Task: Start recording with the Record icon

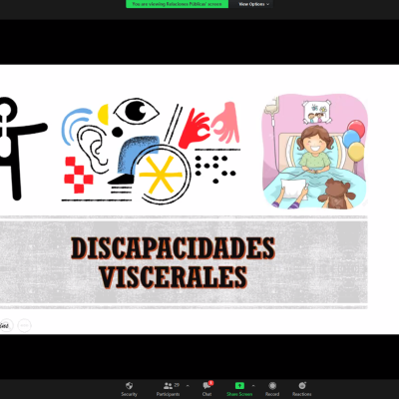Action: [272, 386]
